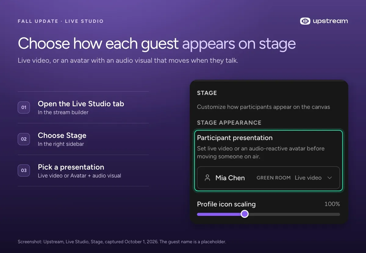Click the Upstream logo icon
Viewport: 366px width, 253px height.
[305, 21]
